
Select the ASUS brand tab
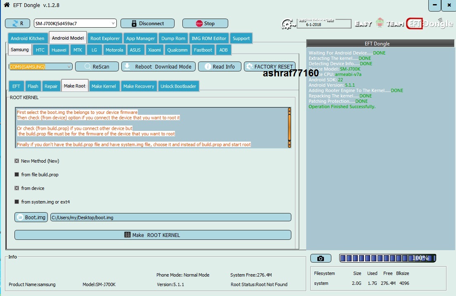pos(135,50)
